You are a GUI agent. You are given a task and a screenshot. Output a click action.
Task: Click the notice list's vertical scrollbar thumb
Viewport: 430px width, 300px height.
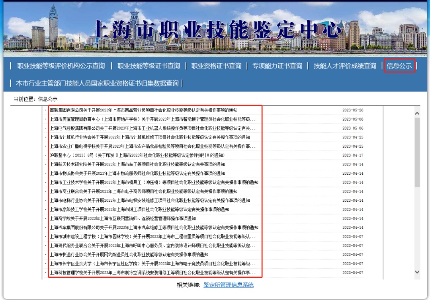417,151
